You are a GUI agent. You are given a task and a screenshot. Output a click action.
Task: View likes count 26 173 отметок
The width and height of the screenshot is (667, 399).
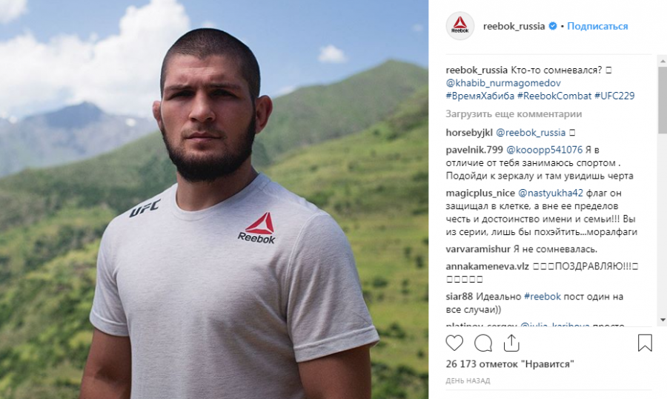click(x=510, y=364)
